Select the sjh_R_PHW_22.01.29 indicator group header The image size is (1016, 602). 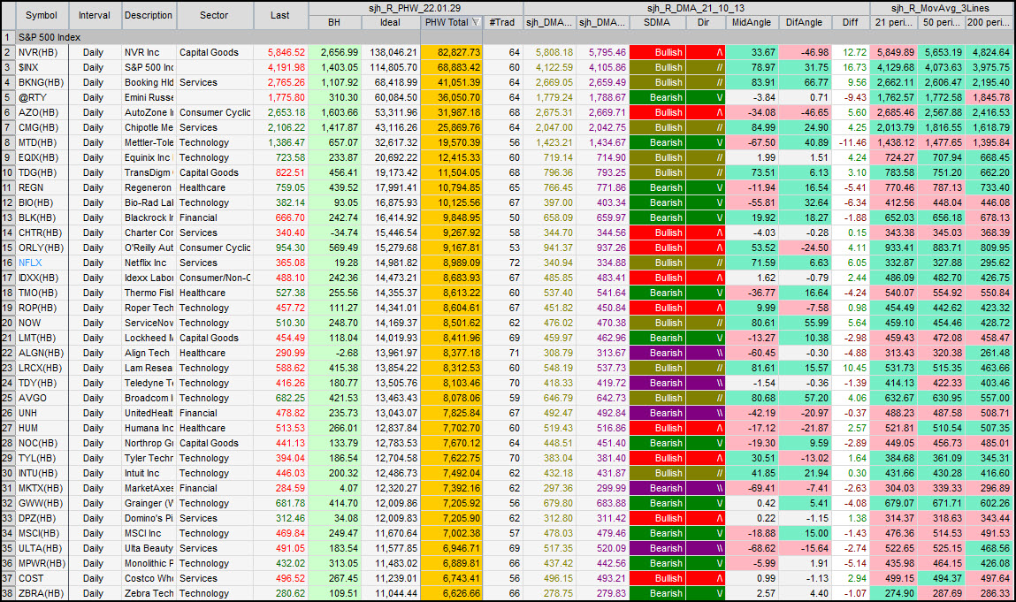(x=416, y=9)
